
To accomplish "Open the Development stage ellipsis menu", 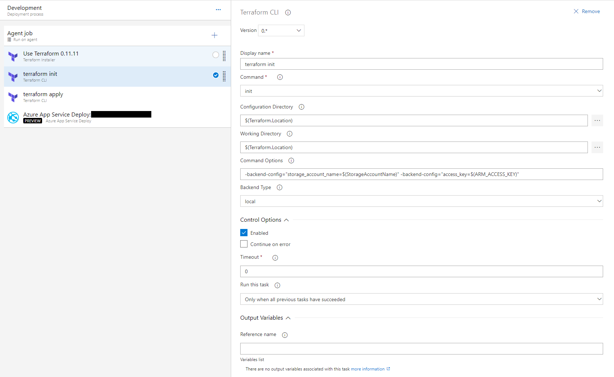I will point(218,10).
